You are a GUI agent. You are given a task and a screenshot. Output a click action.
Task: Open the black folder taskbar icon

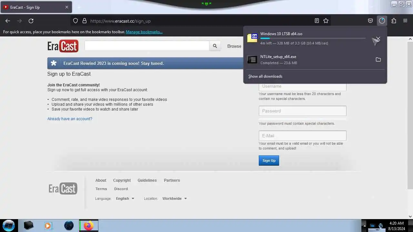point(29,226)
